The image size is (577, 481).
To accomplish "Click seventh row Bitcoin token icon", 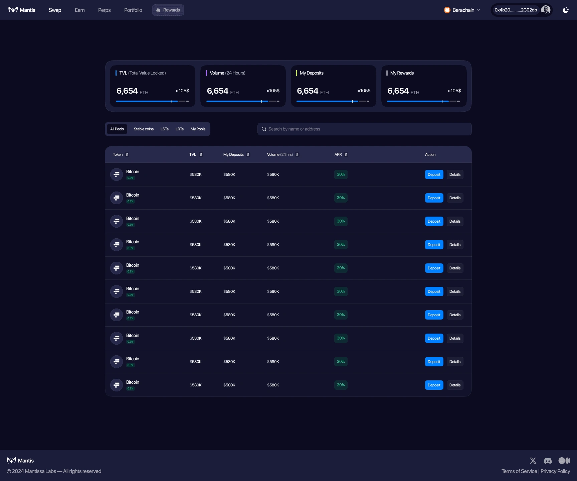I will (x=117, y=315).
